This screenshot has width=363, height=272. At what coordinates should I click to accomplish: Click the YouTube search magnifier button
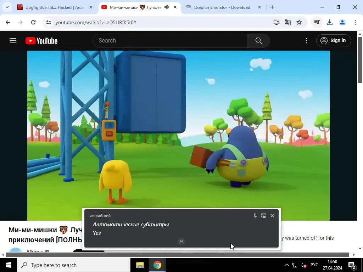[258, 41]
